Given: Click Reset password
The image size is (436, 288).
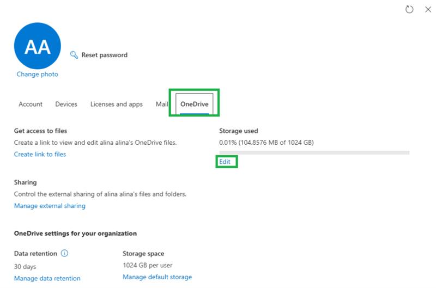Looking at the screenshot, I should [104, 55].
